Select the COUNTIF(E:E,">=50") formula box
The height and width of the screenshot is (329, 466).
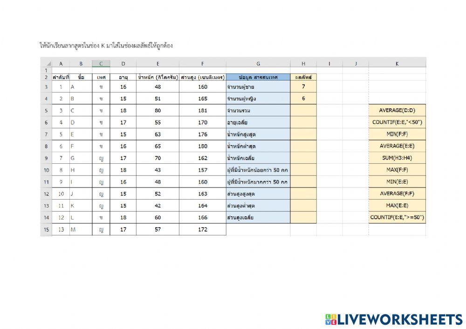coord(397,217)
